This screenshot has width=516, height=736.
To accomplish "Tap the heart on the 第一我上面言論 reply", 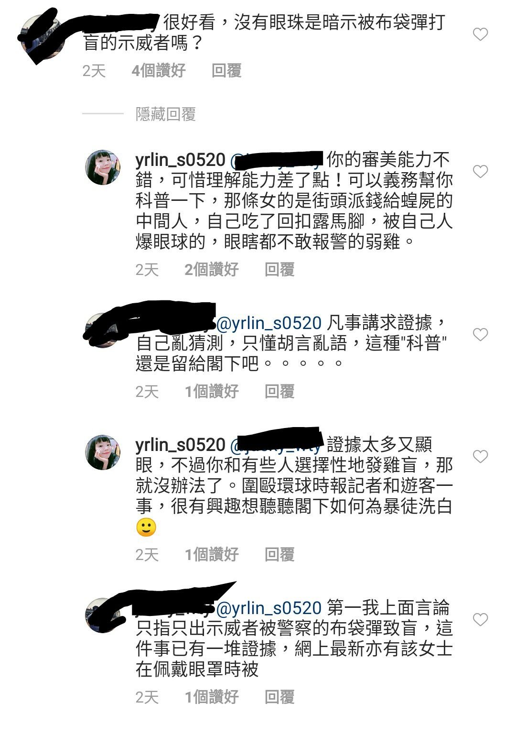I will (480, 620).
